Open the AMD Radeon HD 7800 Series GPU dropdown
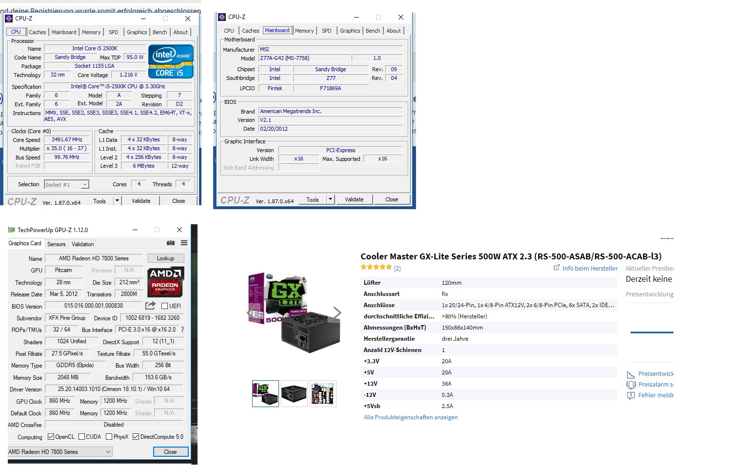753x469 pixels. [60, 452]
